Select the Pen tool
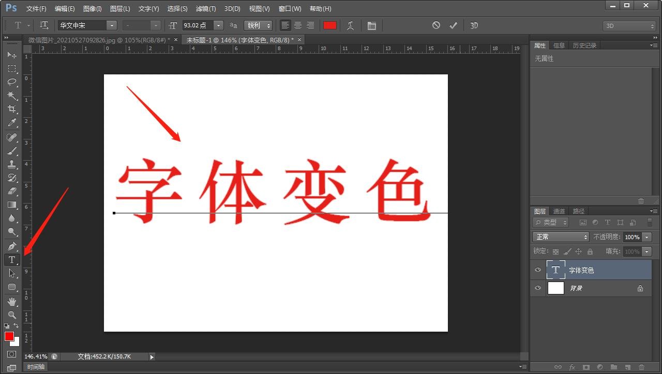The width and height of the screenshot is (662, 374). point(11,246)
